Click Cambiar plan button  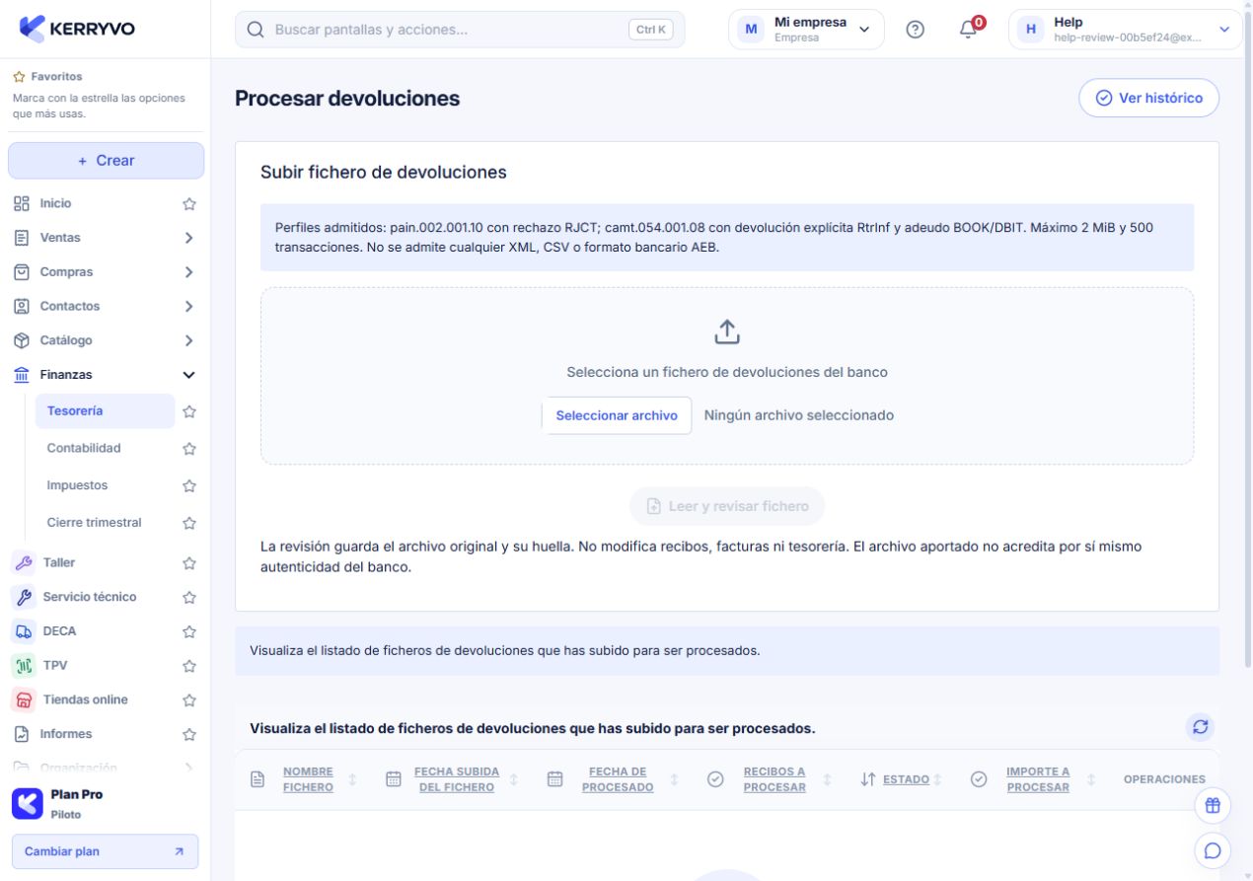(106, 851)
